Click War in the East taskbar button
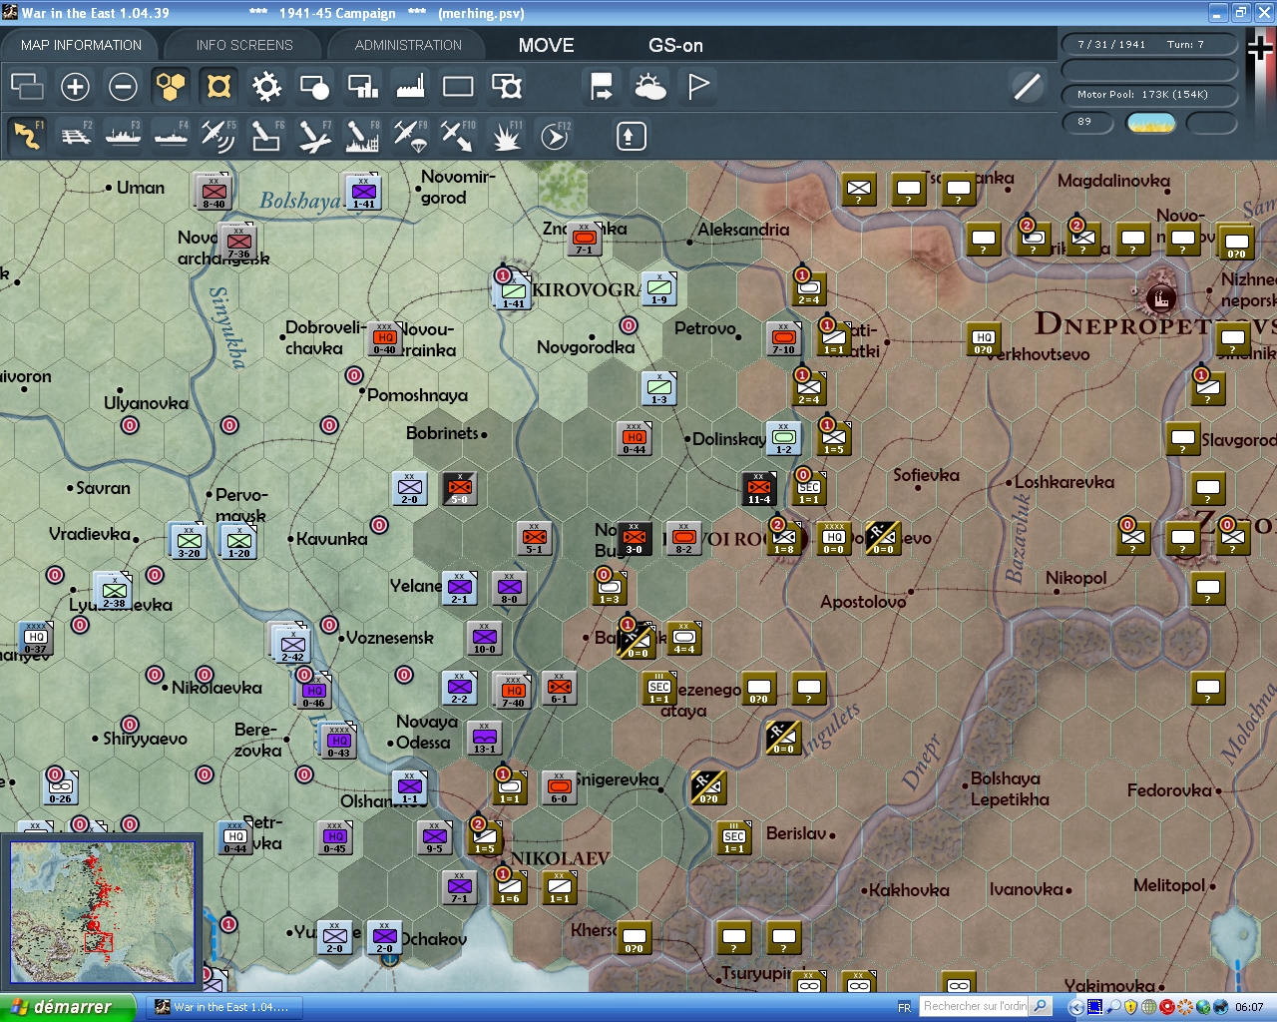This screenshot has width=1277, height=1022. click(x=223, y=1007)
